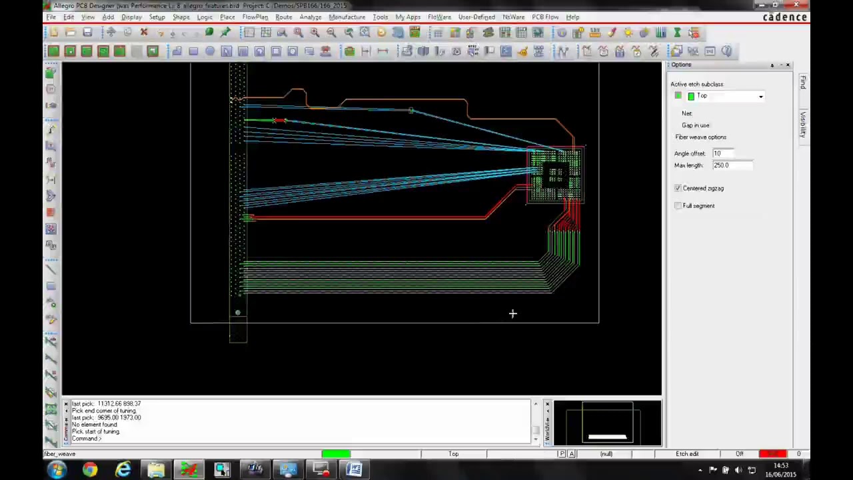
Task: Open Internet Explorer from the taskbar
Action: (x=123, y=470)
